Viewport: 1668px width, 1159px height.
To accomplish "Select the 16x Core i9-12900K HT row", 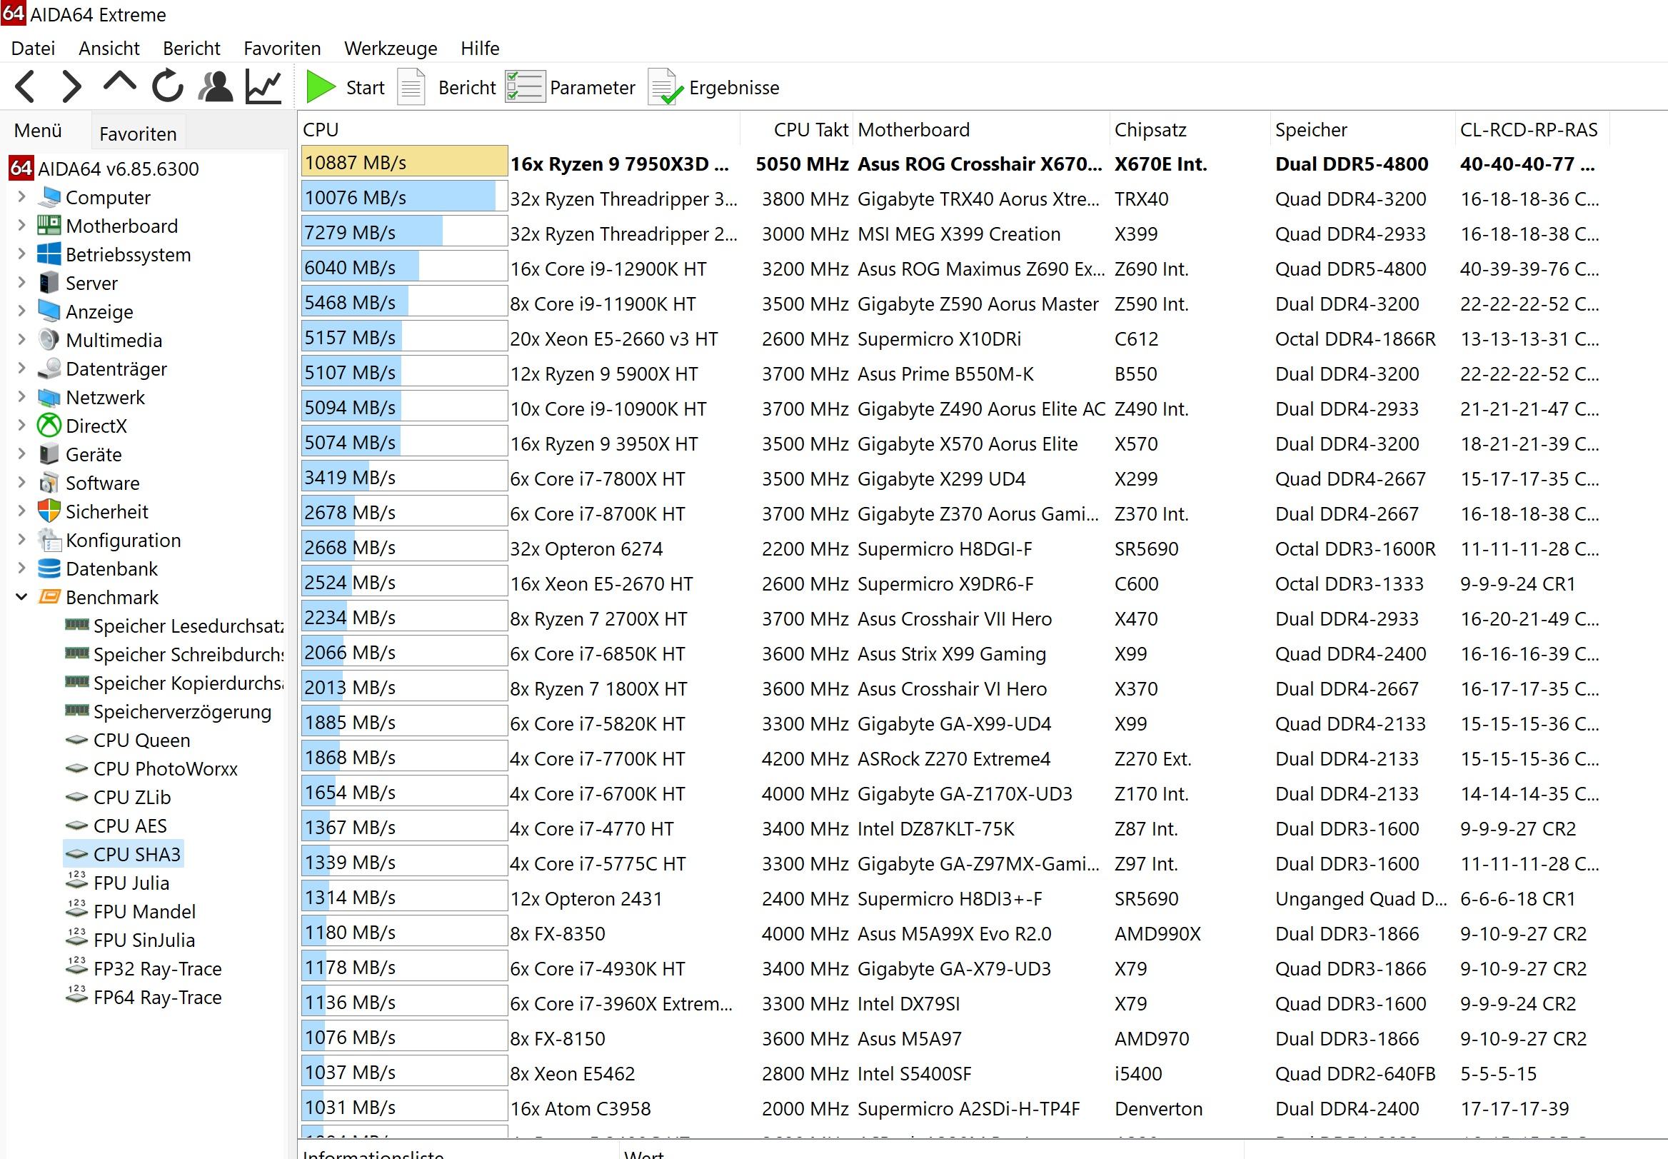I will [955, 269].
